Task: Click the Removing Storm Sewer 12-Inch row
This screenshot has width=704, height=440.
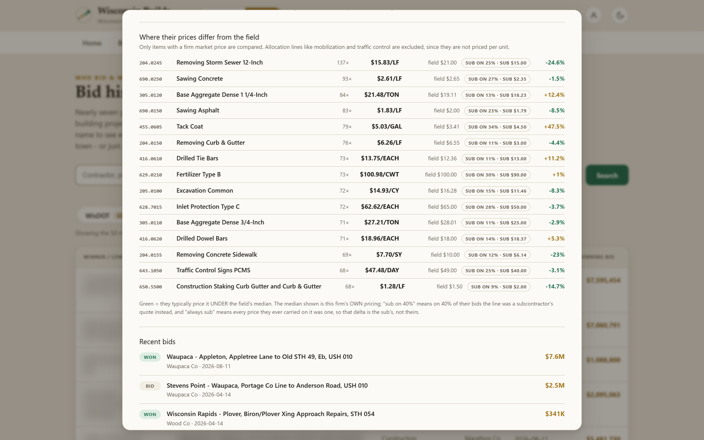Action: click(x=352, y=63)
